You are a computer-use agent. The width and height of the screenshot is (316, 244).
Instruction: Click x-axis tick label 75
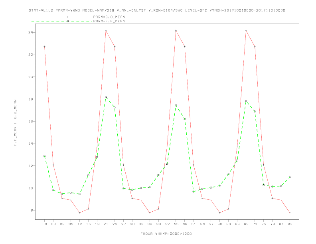point(264,224)
